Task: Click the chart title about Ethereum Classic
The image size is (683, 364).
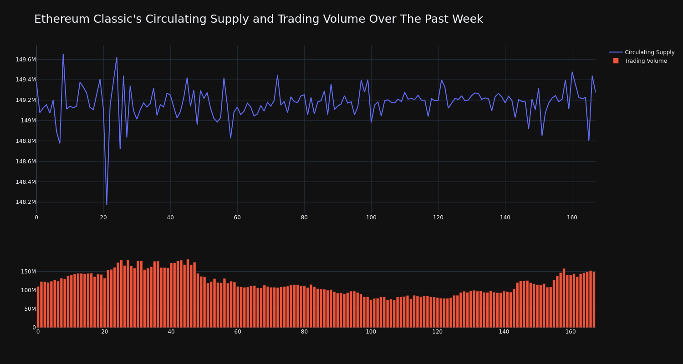Action: click(x=259, y=19)
